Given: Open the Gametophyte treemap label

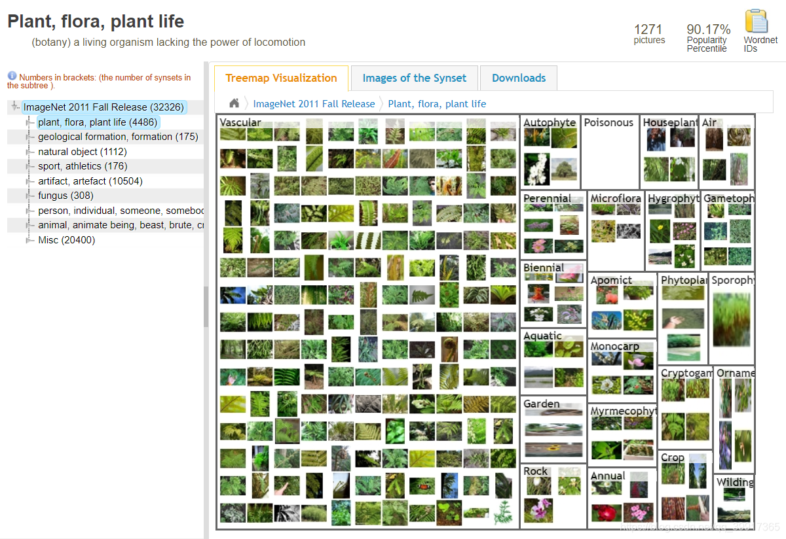Looking at the screenshot, I should [x=728, y=198].
